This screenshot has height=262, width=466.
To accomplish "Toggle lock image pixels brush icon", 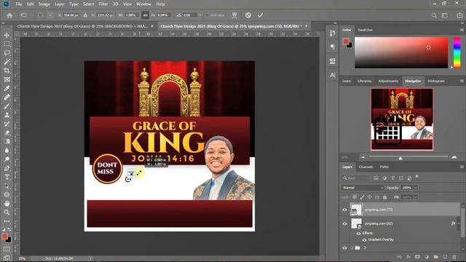I will pyautogui.click(x=362, y=197).
